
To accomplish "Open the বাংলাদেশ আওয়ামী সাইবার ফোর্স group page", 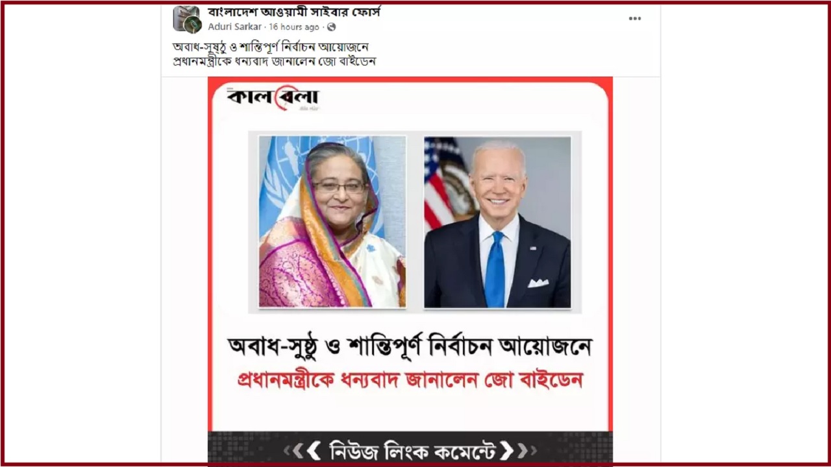I will pyautogui.click(x=293, y=12).
